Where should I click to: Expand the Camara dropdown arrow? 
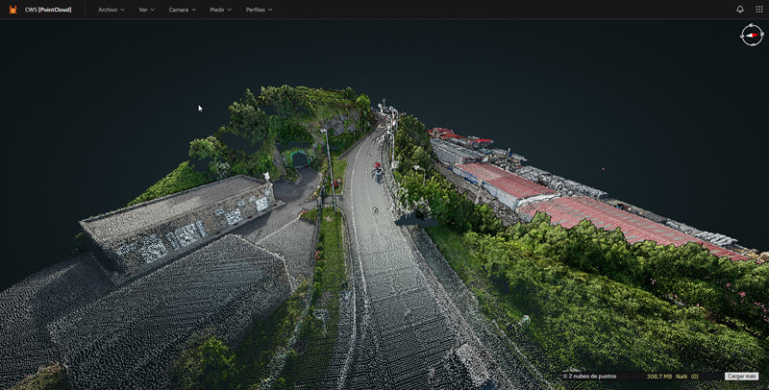pyautogui.click(x=193, y=10)
